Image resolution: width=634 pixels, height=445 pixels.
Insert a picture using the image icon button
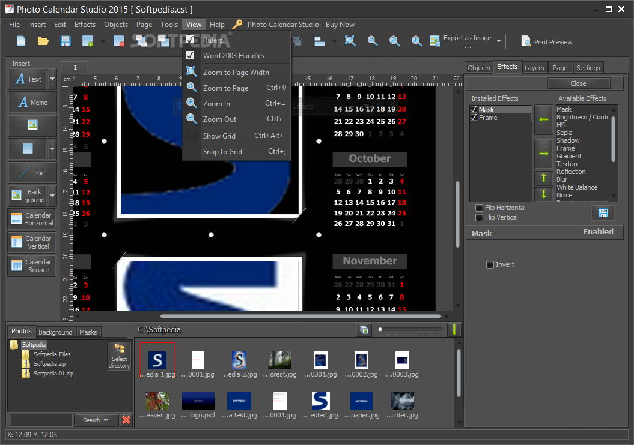32,125
